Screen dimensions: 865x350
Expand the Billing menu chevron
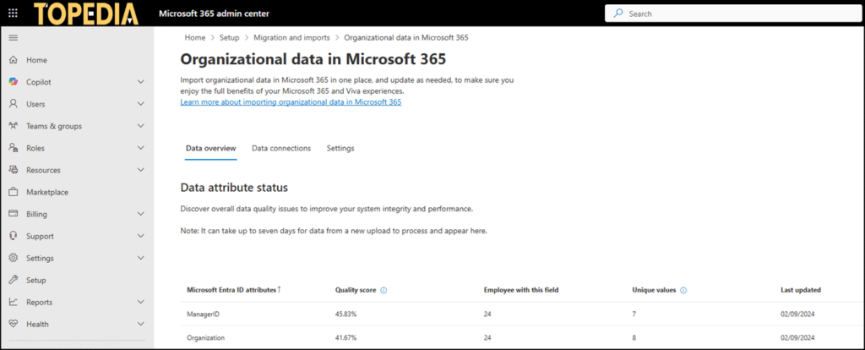[x=141, y=214]
